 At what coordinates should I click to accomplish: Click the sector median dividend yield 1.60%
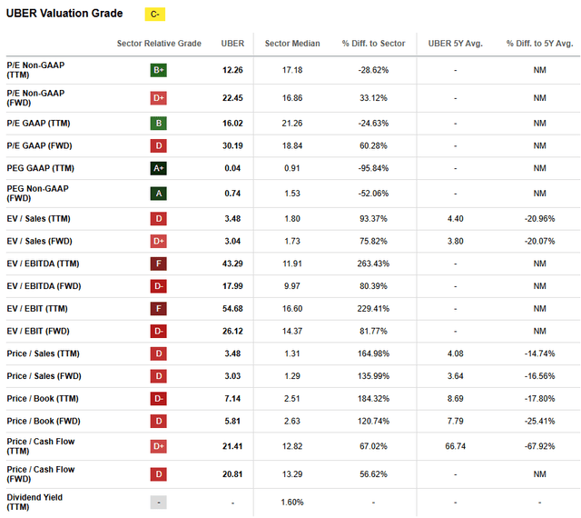pos(292,503)
